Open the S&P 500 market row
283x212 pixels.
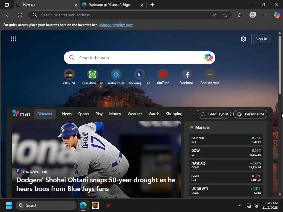click(x=226, y=140)
